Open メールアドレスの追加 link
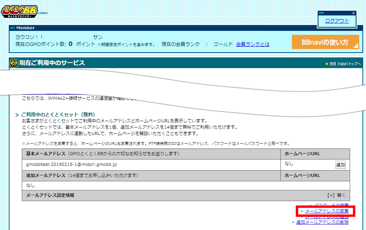This screenshot has height=230, width=366. (326, 217)
